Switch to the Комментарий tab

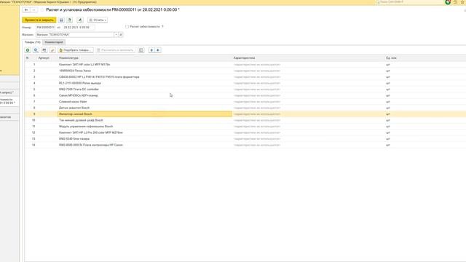(x=54, y=42)
